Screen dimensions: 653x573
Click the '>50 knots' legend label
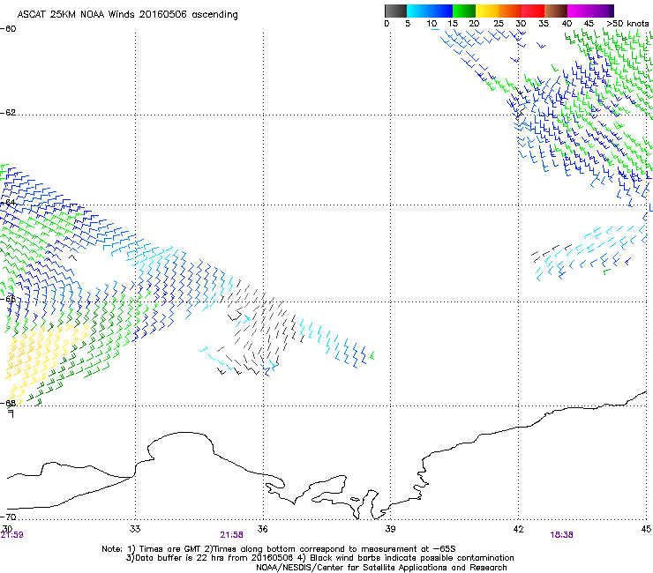coord(627,24)
